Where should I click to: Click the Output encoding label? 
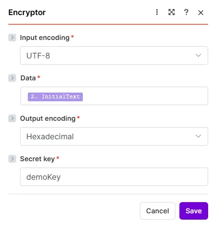click(x=48, y=118)
